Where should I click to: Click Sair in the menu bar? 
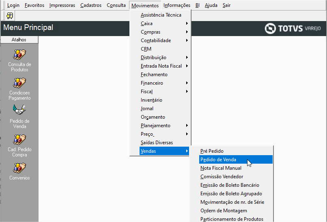pyautogui.click(x=226, y=5)
